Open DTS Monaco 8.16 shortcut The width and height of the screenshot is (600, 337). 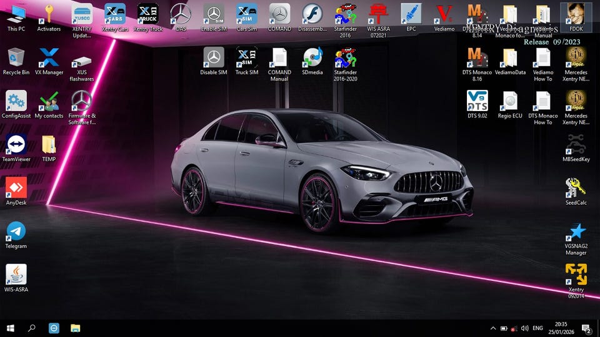point(477,64)
